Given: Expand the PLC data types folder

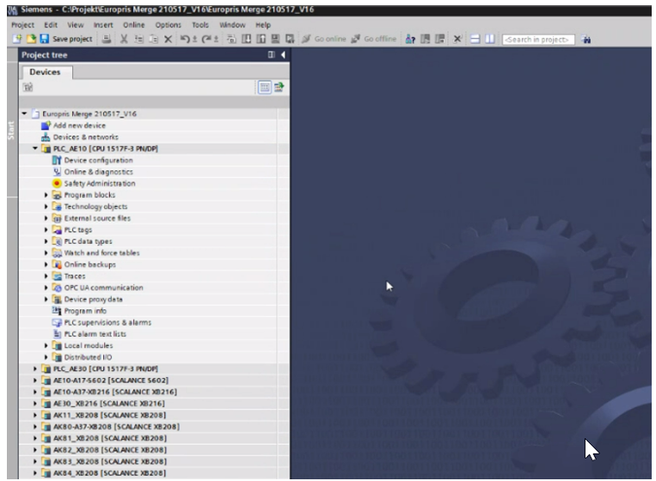Looking at the screenshot, I should pos(46,241).
